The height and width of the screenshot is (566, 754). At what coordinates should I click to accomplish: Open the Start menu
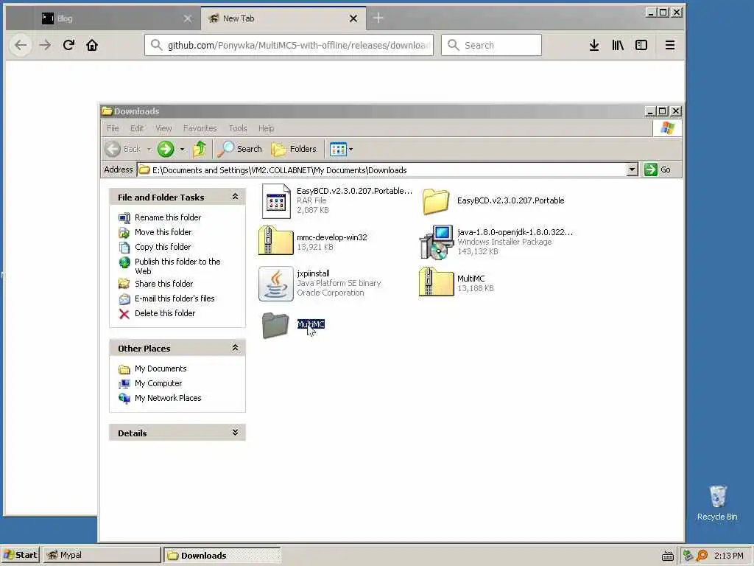[20, 555]
